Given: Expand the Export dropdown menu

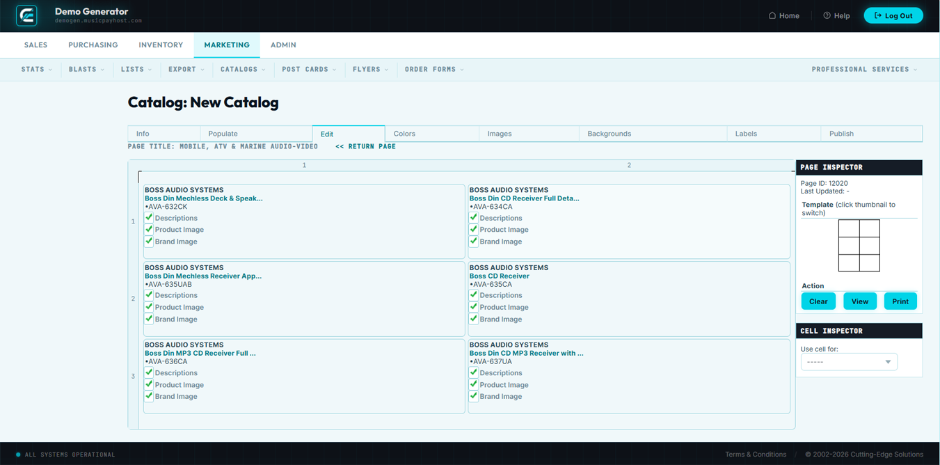Looking at the screenshot, I should [x=186, y=70].
